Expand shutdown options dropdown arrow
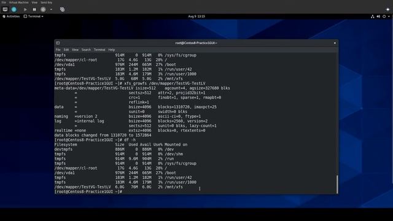The width and height of the screenshot is (393, 221). click(51, 10)
